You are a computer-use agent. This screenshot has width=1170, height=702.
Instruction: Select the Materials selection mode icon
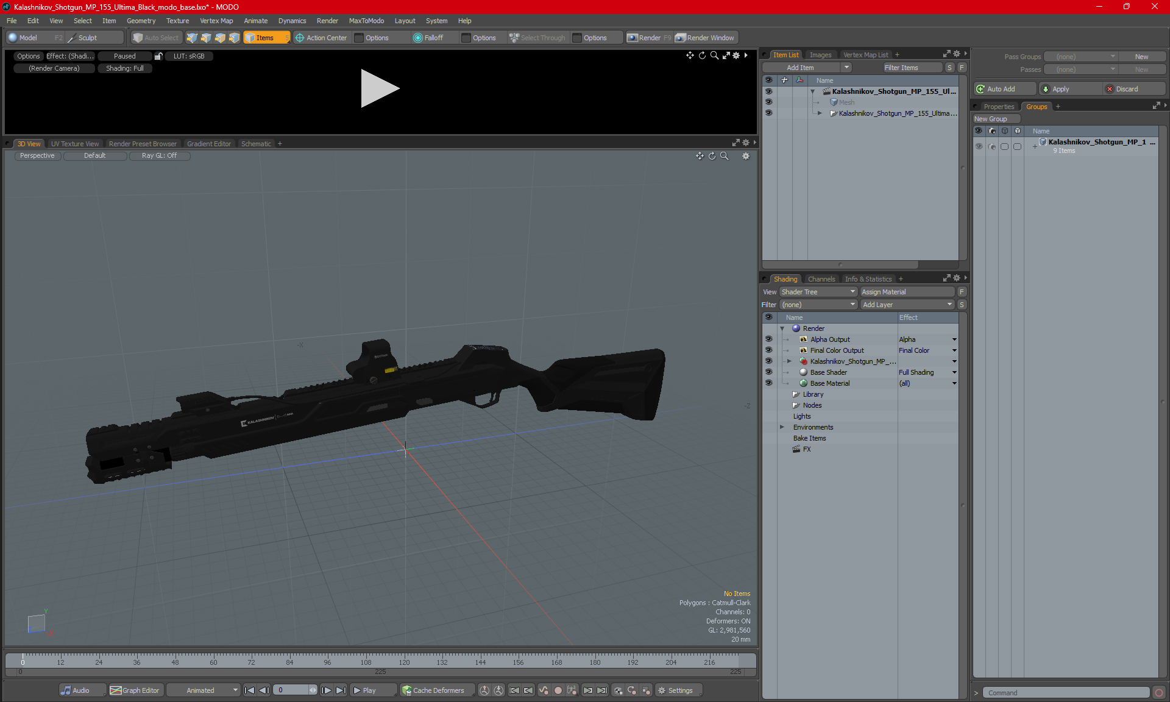[234, 38]
